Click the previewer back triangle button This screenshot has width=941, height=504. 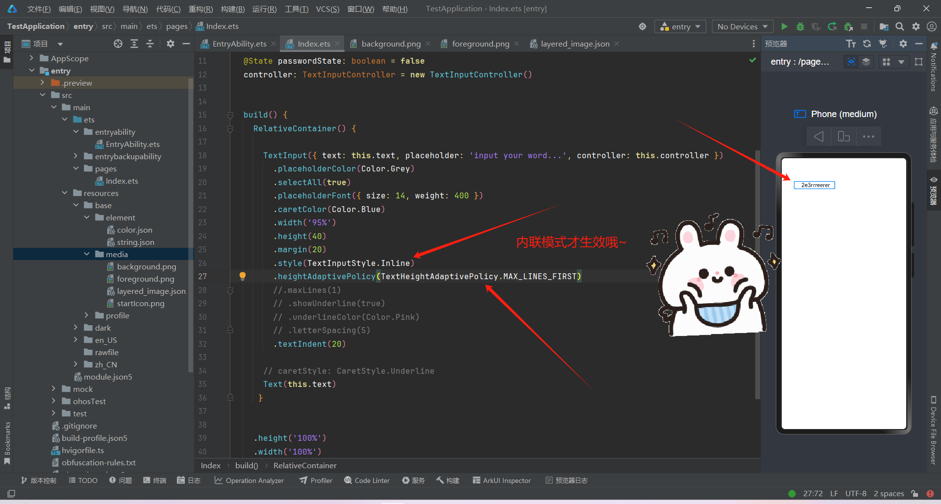pyautogui.click(x=818, y=137)
